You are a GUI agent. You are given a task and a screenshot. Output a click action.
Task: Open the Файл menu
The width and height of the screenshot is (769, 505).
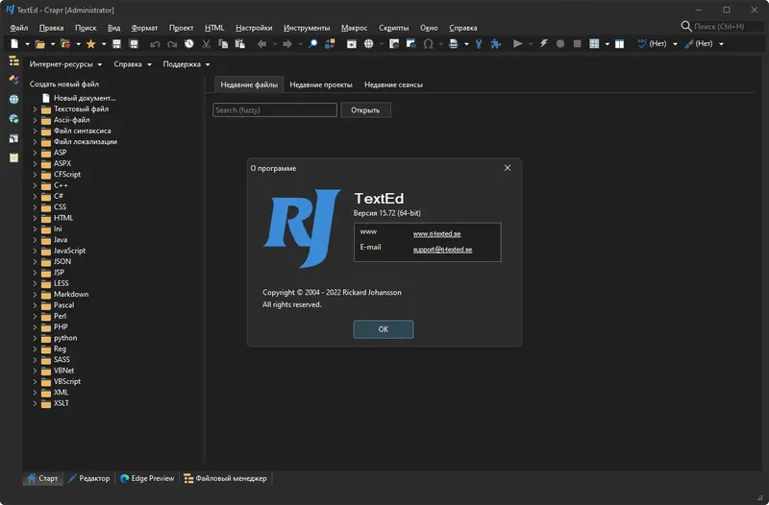[18, 28]
